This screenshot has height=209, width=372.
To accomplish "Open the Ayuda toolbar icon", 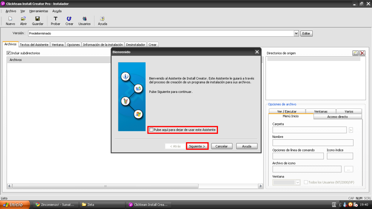I will (102, 21).
